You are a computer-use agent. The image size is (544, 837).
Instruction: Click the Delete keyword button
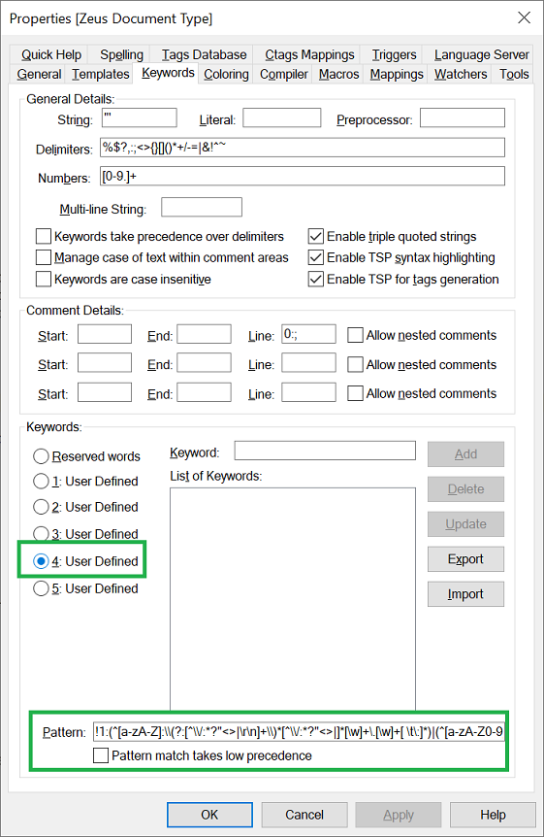tap(465, 489)
